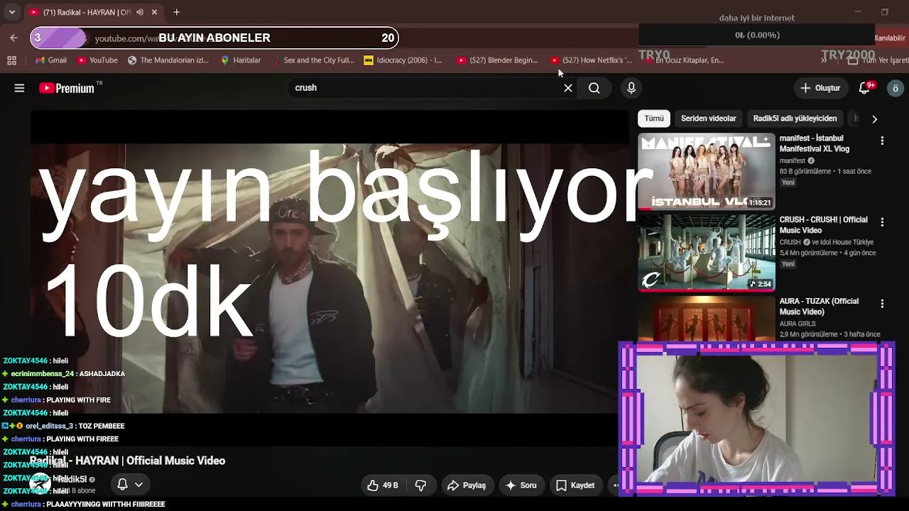Open the Soru ask button
Screen dimensions: 909x511
[521, 485]
